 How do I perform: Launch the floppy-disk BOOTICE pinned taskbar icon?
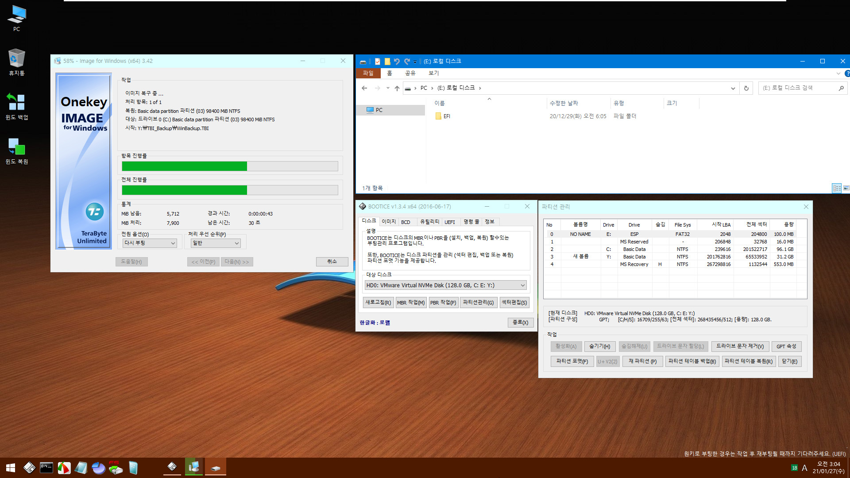(29, 468)
